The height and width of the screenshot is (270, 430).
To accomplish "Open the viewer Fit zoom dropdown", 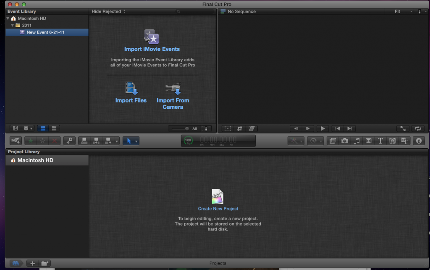I will click(x=403, y=11).
